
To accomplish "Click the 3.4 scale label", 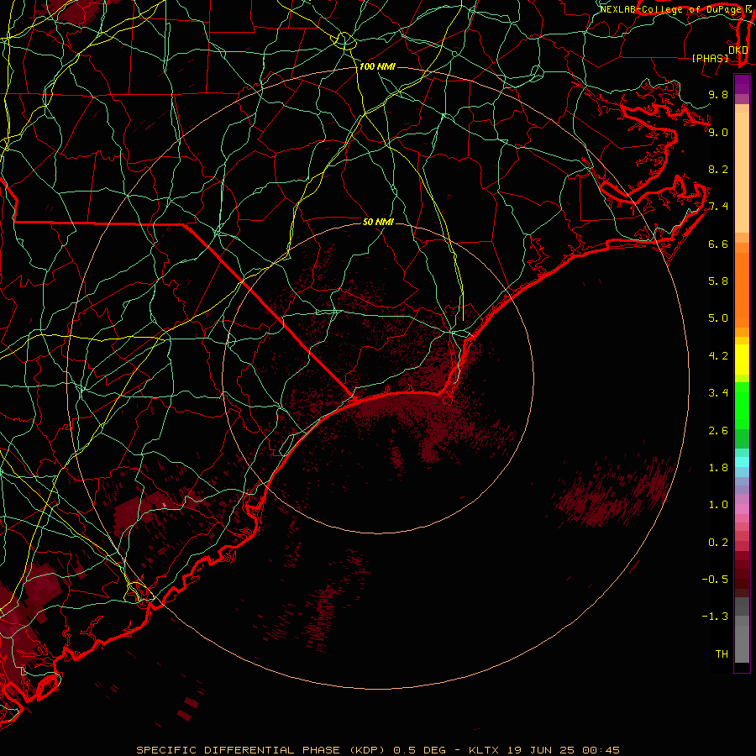I will pos(718,393).
